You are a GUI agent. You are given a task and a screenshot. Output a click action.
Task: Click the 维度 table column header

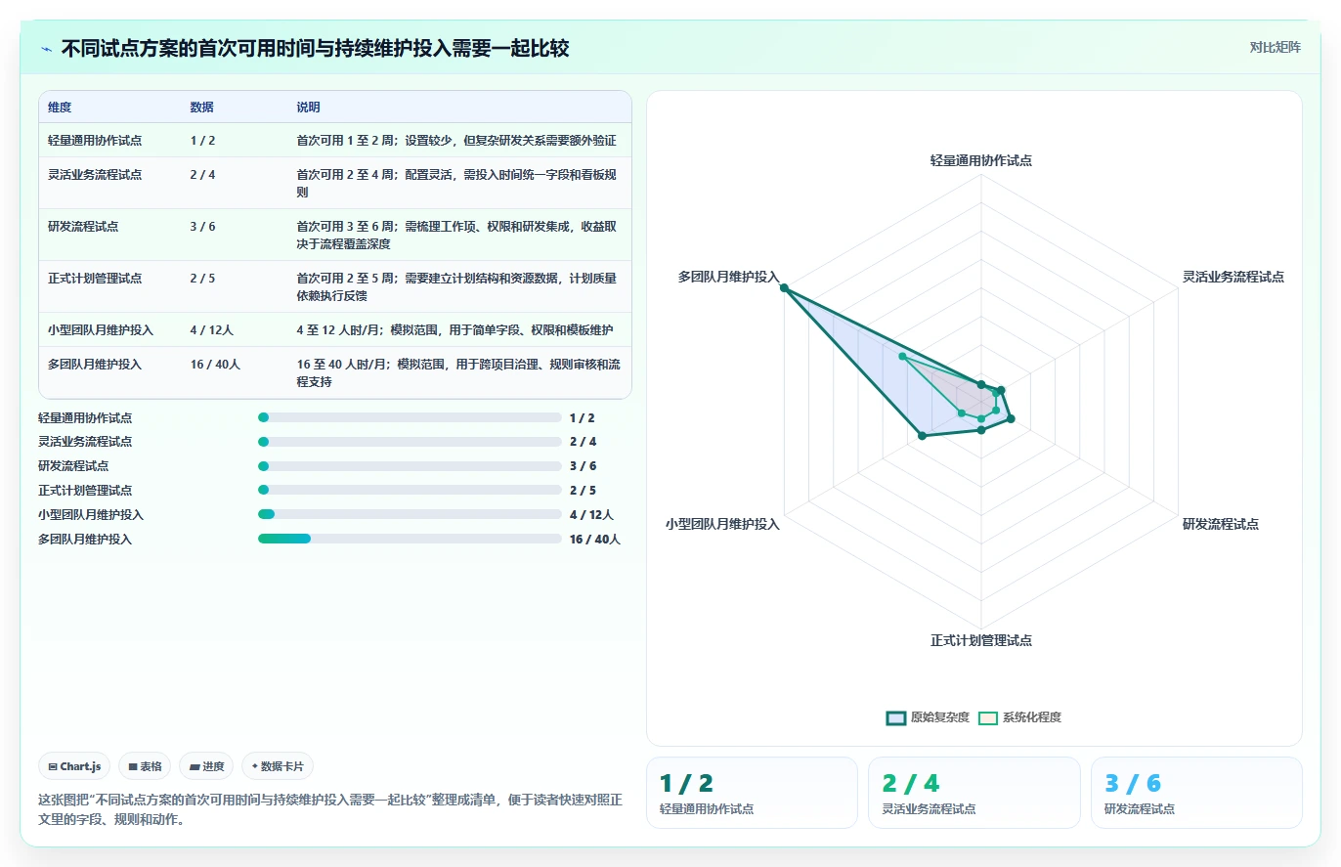(60, 108)
